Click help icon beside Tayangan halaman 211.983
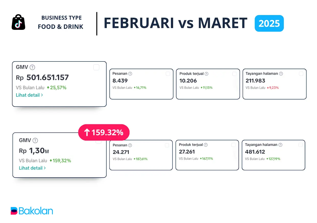 point(281,74)
